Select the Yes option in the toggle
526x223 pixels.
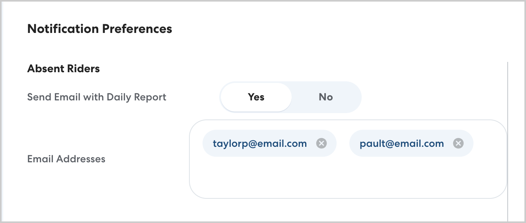pos(256,97)
